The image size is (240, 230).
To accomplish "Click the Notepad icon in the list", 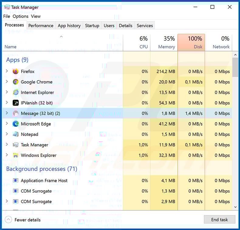I will point(15,134).
